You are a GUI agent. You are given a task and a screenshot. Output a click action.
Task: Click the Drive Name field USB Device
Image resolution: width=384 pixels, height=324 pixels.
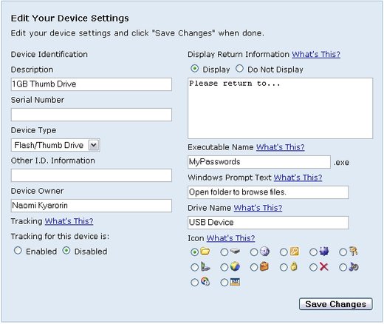click(268, 223)
